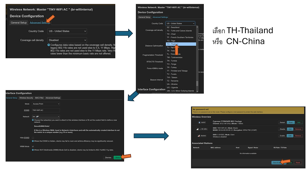Click Scan for radio0
This screenshot has height=171, width=308.
[291, 122]
